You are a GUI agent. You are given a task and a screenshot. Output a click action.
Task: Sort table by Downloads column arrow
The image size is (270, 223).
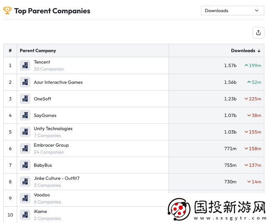pyautogui.click(x=259, y=51)
